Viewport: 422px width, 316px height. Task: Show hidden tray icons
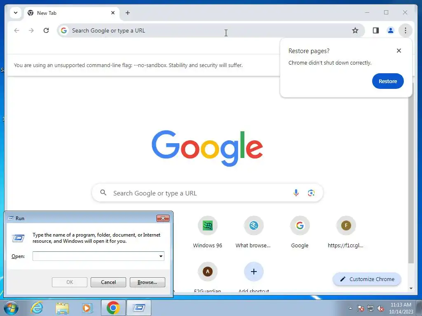pyautogui.click(x=350, y=308)
